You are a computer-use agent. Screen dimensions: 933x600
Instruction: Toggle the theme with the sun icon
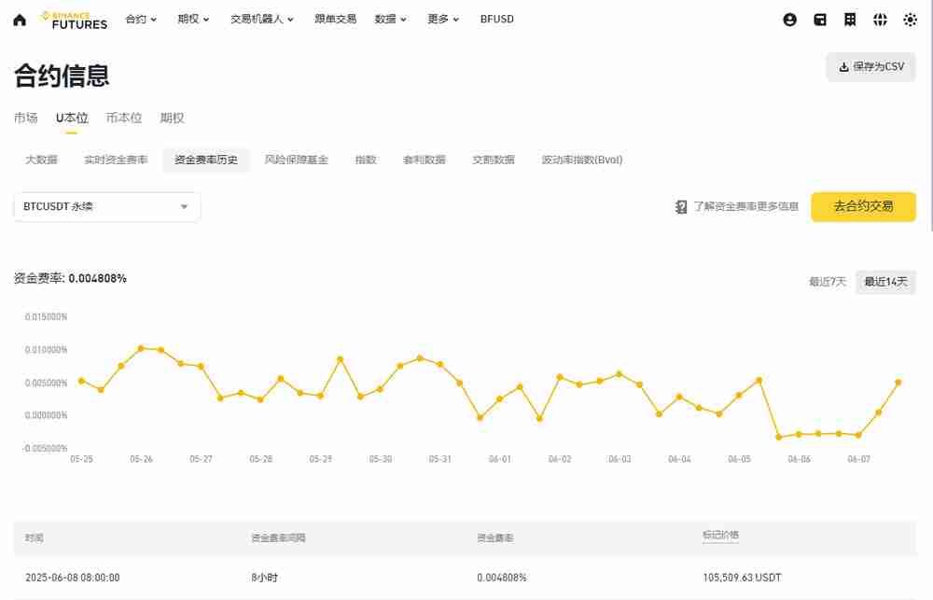tap(910, 19)
